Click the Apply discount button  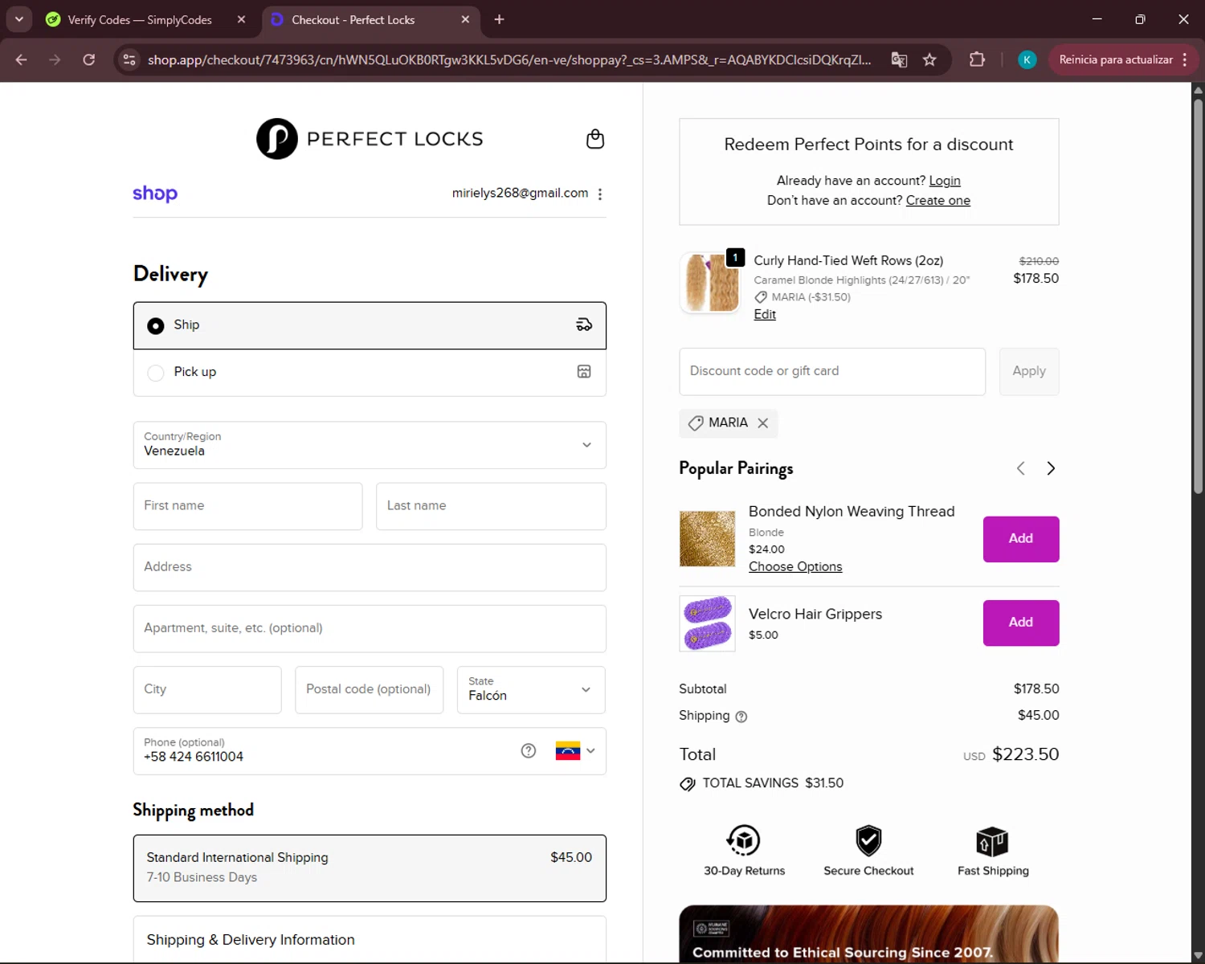tap(1029, 371)
